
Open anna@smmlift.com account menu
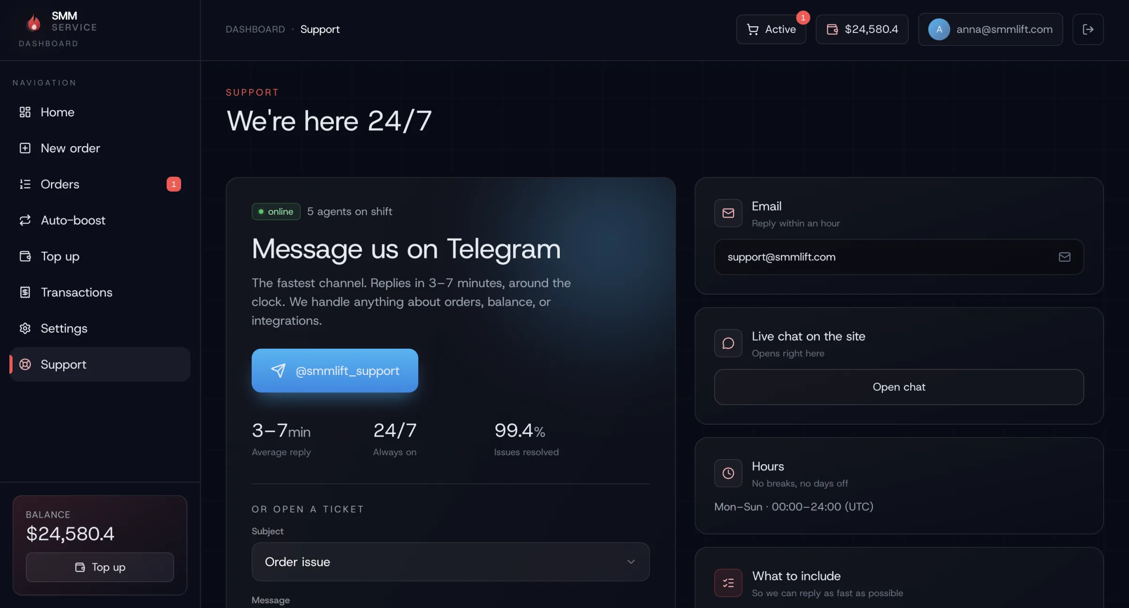pos(990,29)
